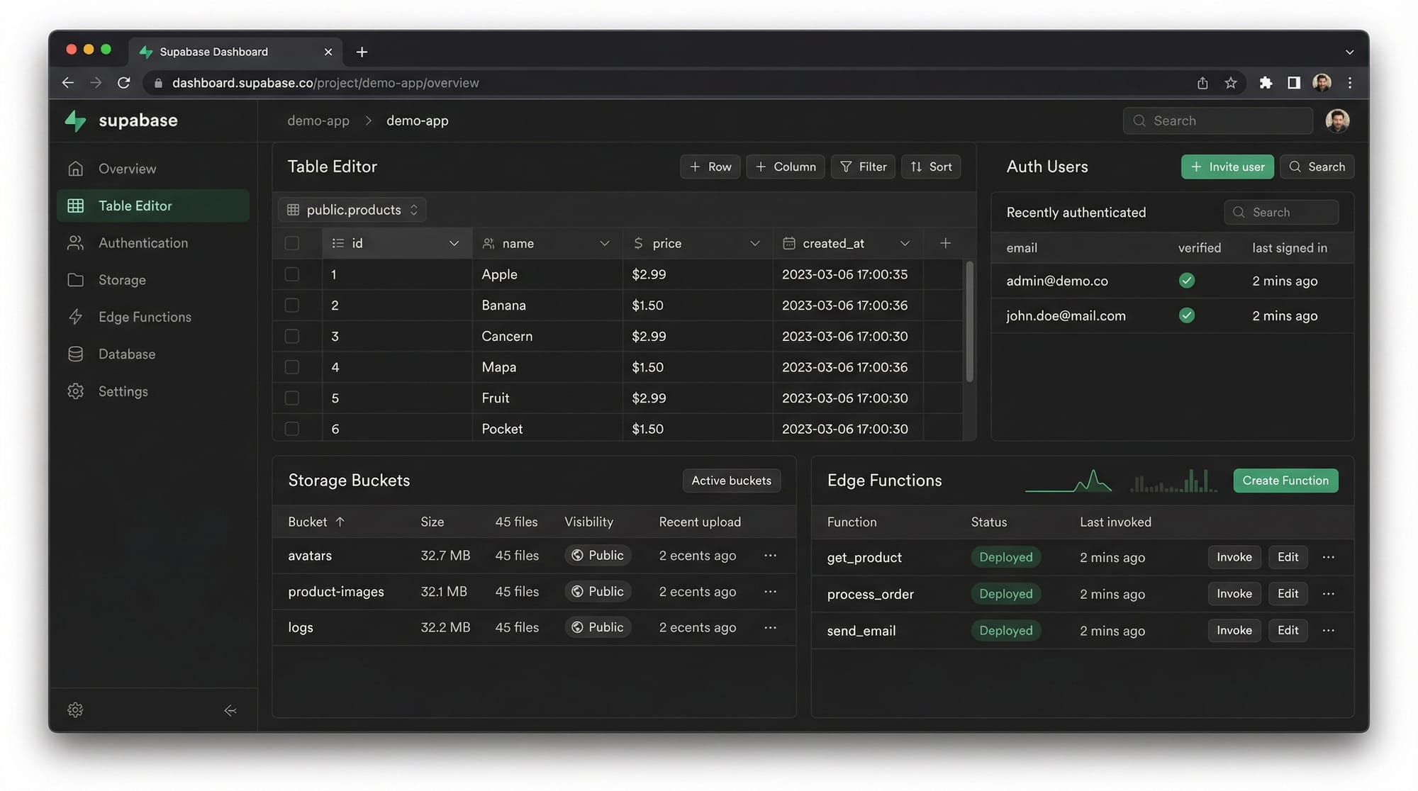
Task: Expand the created_at column options
Action: pyautogui.click(x=905, y=243)
